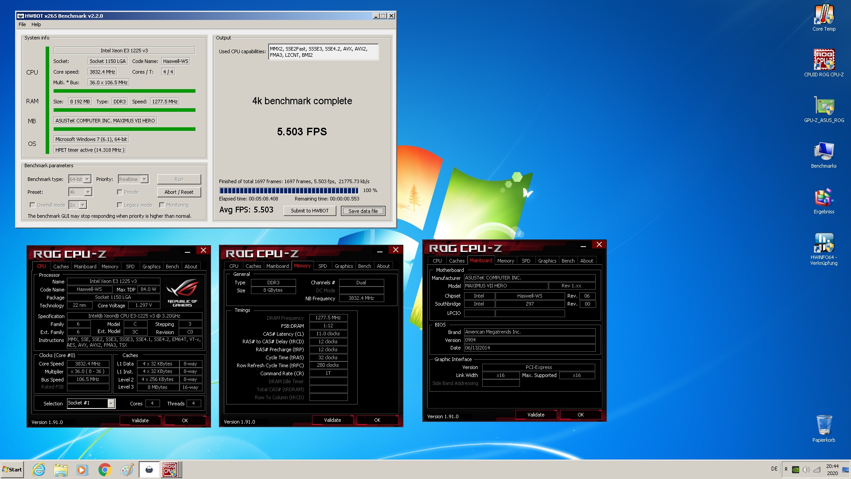Screen dimensions: 851x479
Task: Open Paint taskbar icon
Action: point(127,469)
